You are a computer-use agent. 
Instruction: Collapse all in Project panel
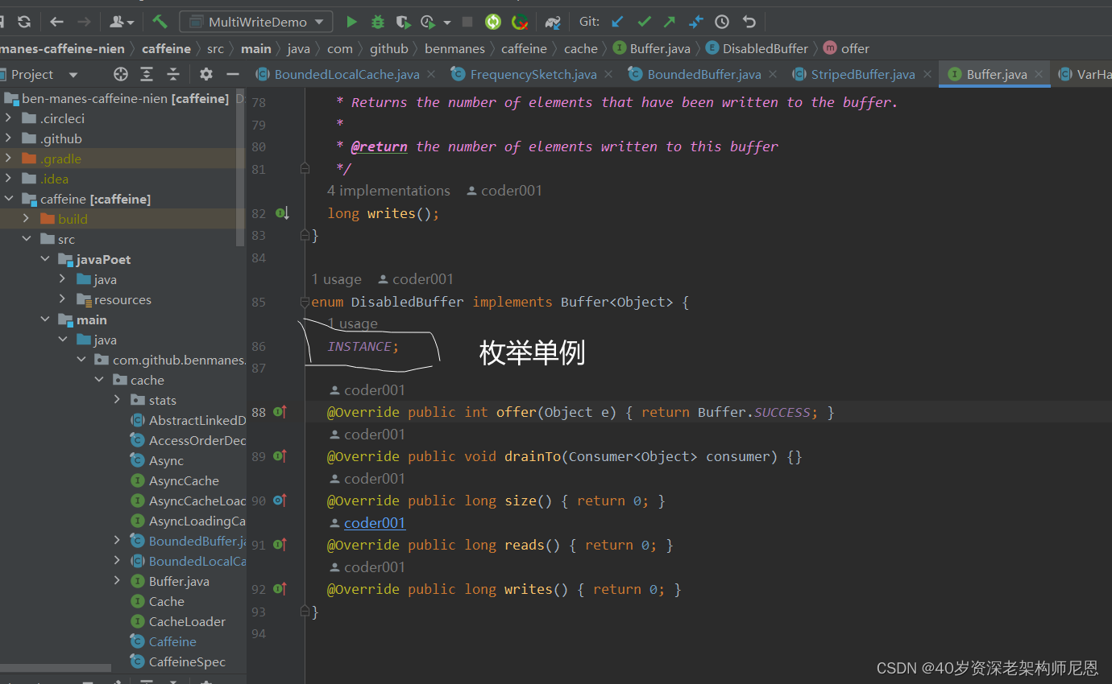click(173, 74)
